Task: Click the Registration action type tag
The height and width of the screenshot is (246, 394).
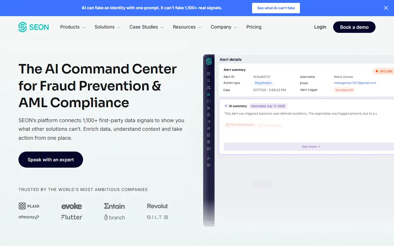Action: [263, 83]
